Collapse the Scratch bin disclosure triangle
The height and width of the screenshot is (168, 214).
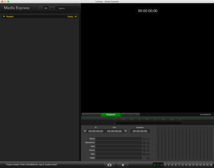coord(4,17)
